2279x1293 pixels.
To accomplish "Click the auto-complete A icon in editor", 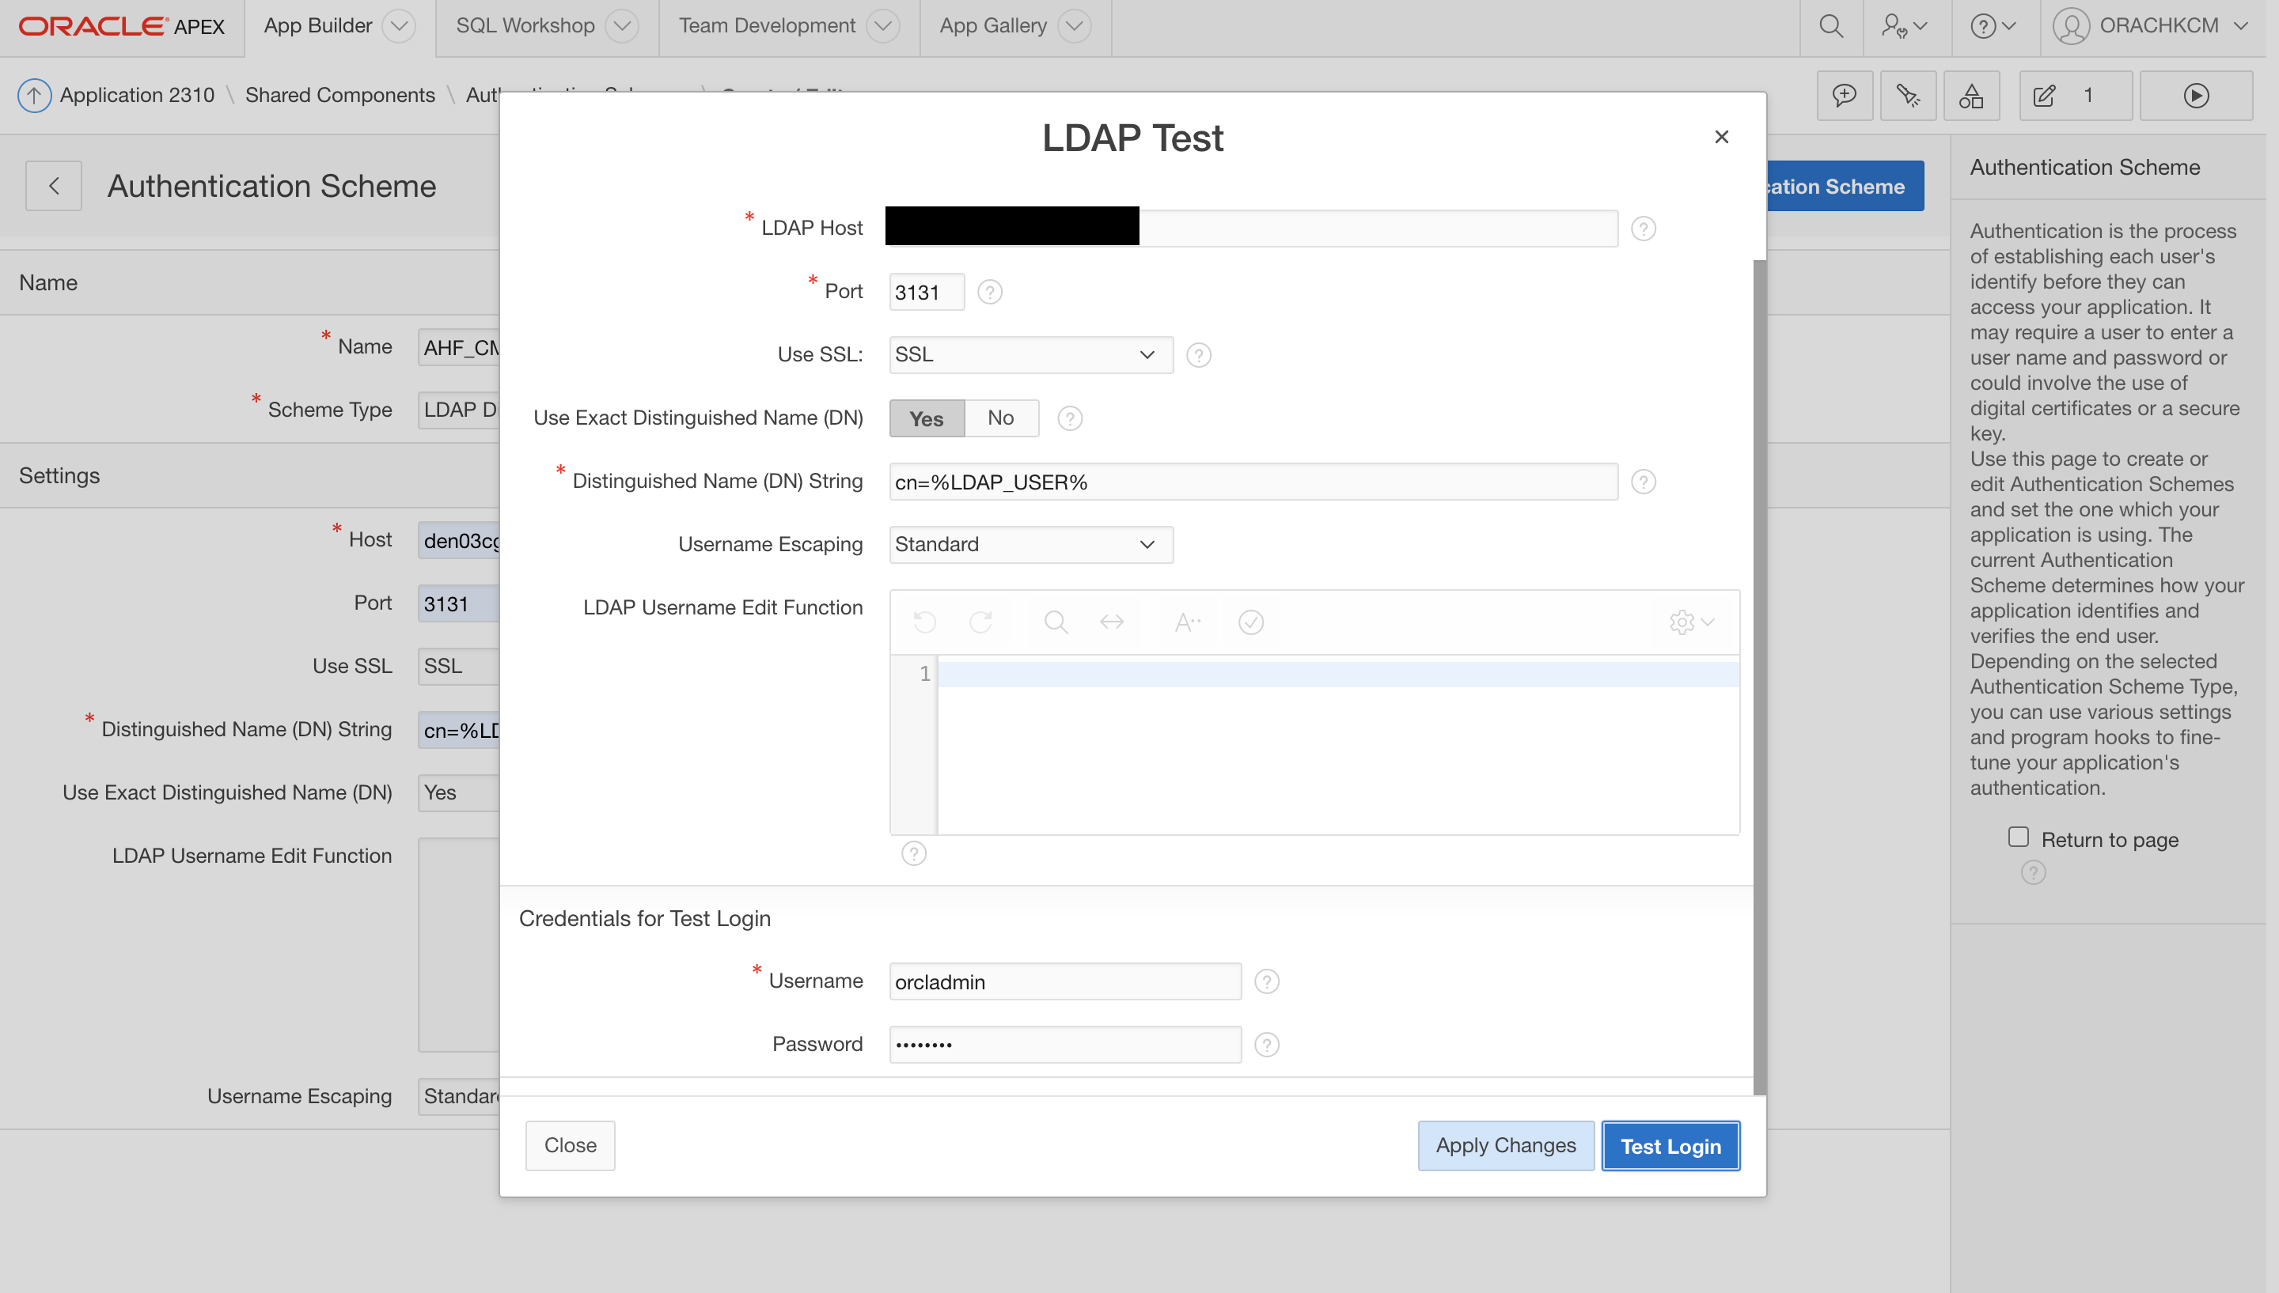I will tap(1186, 622).
